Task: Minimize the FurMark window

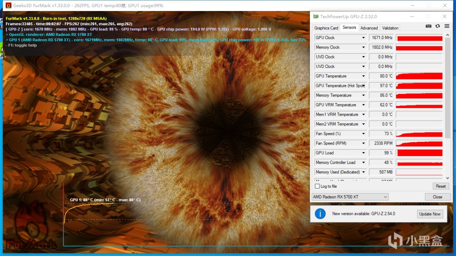Action: (412, 6)
